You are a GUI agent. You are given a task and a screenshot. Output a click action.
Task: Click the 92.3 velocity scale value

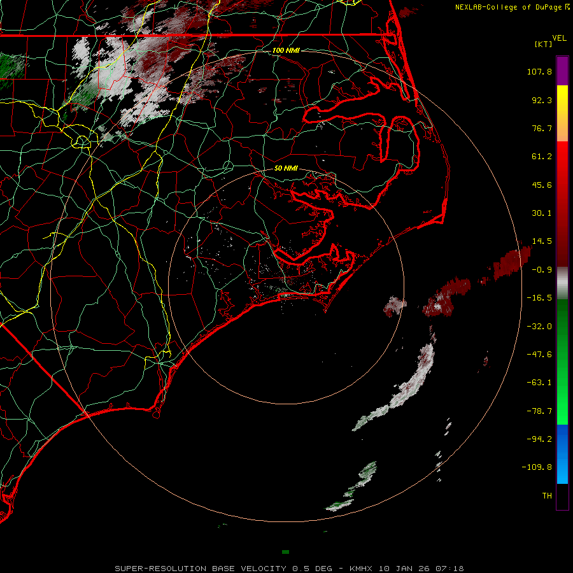[x=542, y=100]
